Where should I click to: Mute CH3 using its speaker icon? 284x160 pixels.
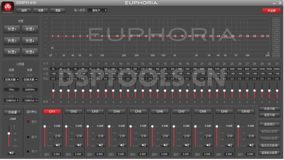(x=100, y=145)
